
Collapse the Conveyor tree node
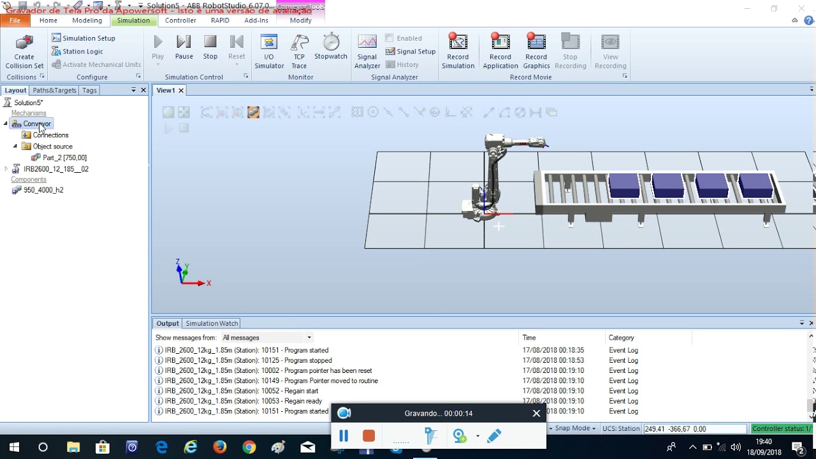(x=6, y=124)
